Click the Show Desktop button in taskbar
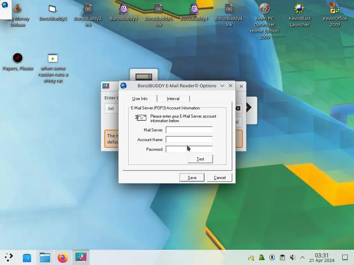The image size is (354, 265). click(x=345, y=257)
